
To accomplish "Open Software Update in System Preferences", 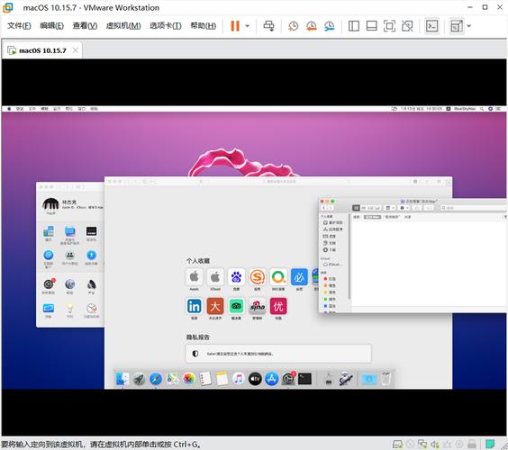I will click(49, 286).
